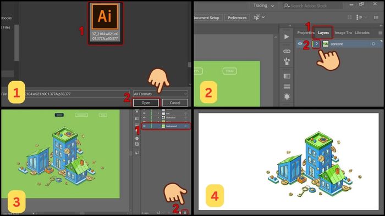
Task: Toggle visibility eye of illustration layer
Action: (x=144, y=118)
